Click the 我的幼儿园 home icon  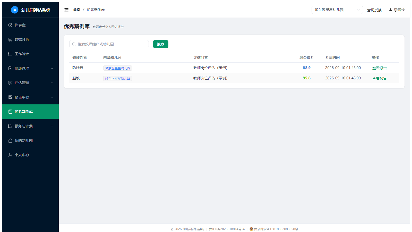coord(10,140)
